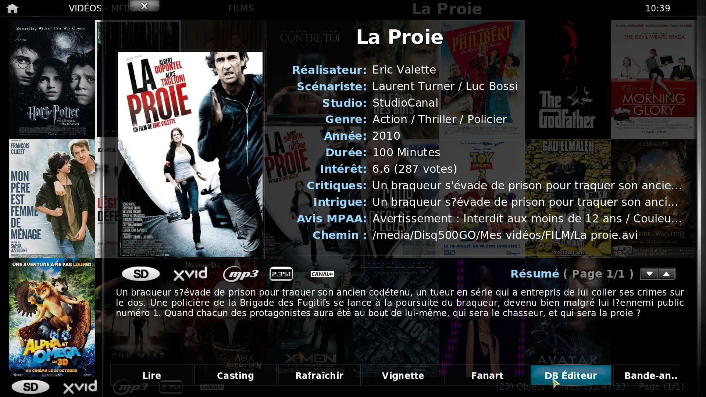Choose a new Vignette thumbnail
This screenshot has width=706, height=397.
pyautogui.click(x=403, y=375)
